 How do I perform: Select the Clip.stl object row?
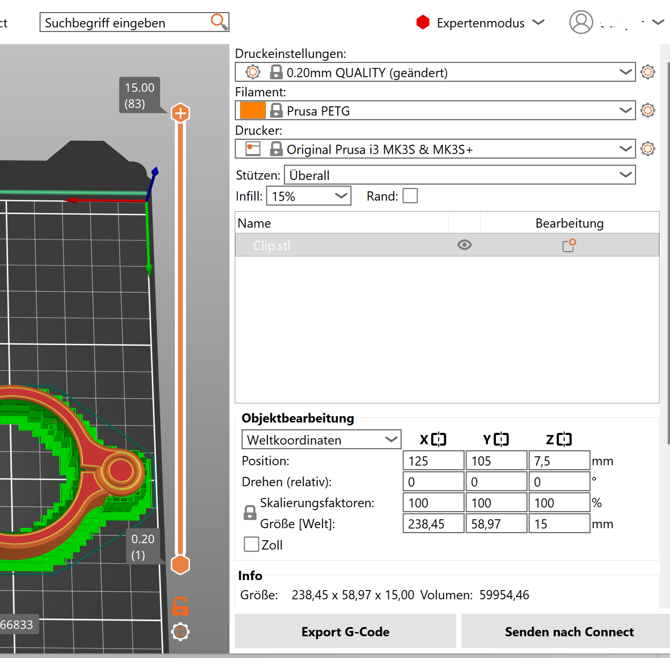pos(447,245)
